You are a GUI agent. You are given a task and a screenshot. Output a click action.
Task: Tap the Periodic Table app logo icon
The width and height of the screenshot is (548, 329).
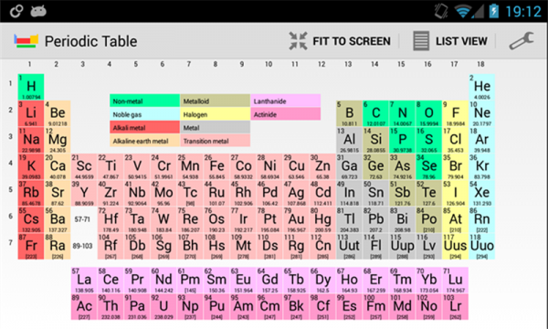coord(26,41)
